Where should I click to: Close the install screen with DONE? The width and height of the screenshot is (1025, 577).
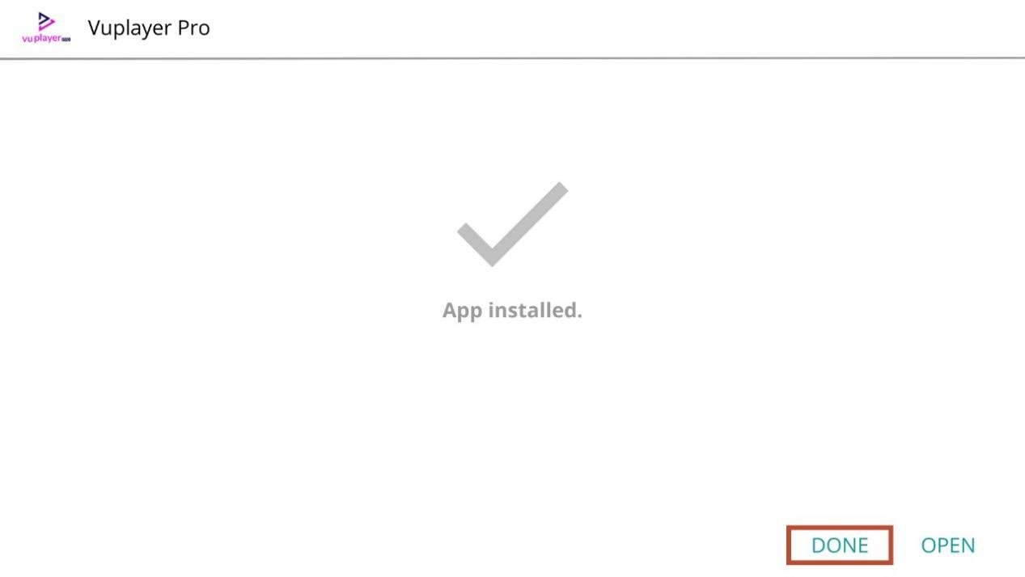[840, 545]
